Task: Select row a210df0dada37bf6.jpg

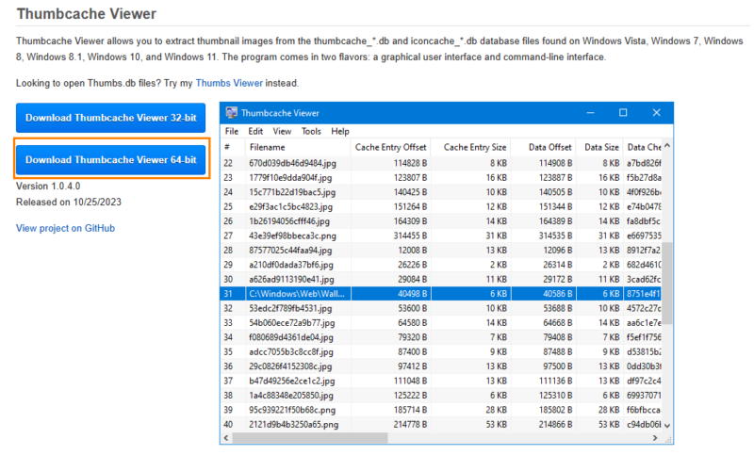Action: pyautogui.click(x=441, y=265)
